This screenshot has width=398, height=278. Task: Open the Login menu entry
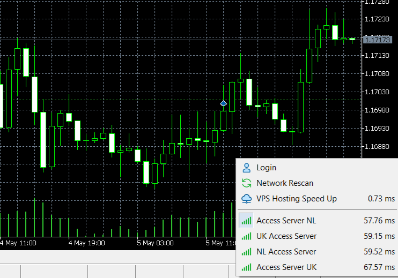point(317,168)
